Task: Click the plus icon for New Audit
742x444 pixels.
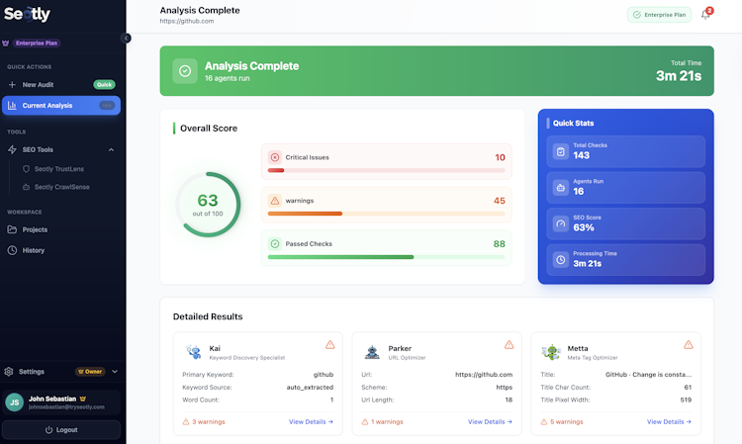Action: click(12, 85)
